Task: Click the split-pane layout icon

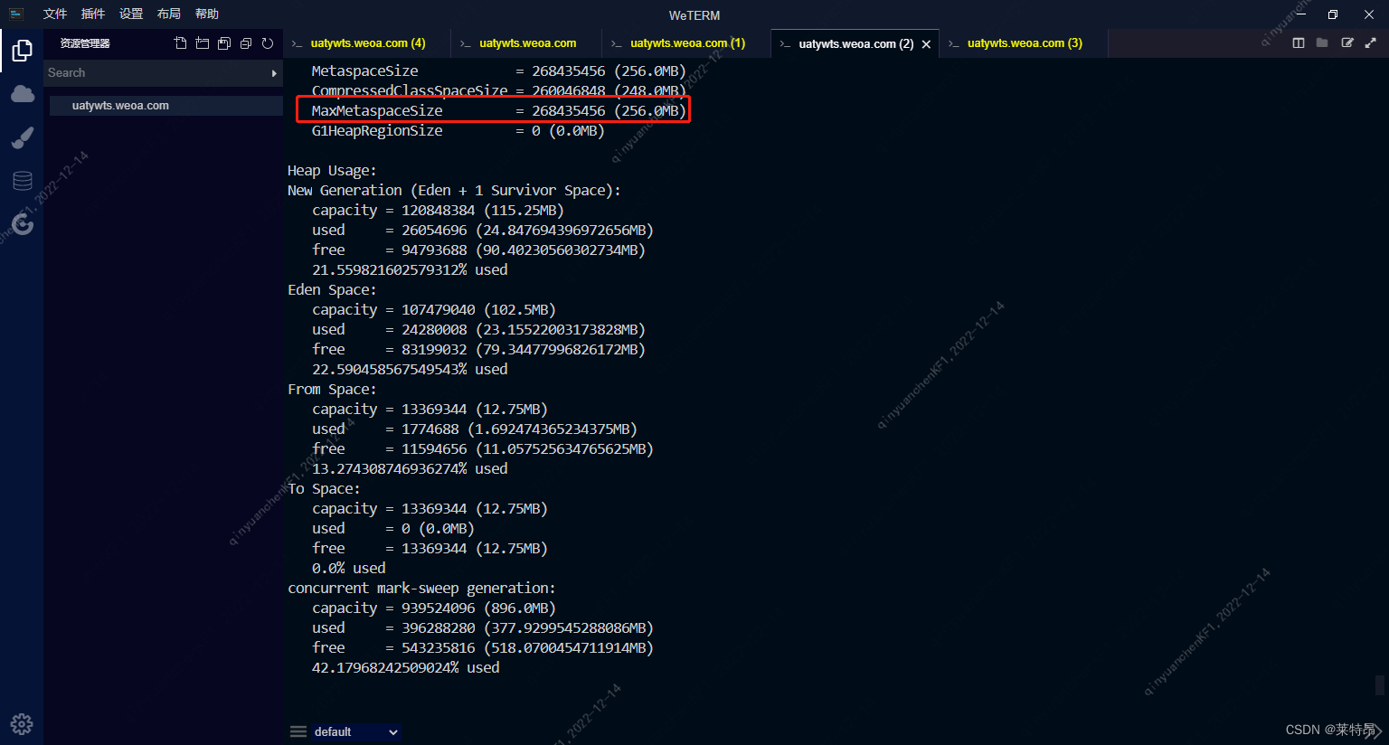Action: [x=1299, y=42]
